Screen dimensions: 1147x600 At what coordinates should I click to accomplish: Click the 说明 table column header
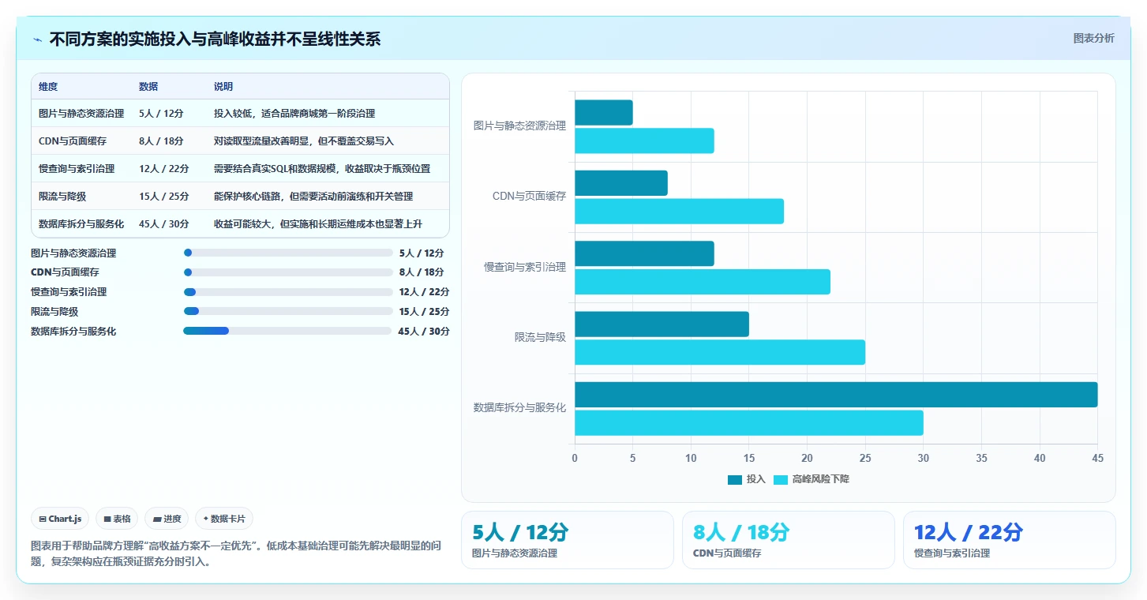(223, 87)
